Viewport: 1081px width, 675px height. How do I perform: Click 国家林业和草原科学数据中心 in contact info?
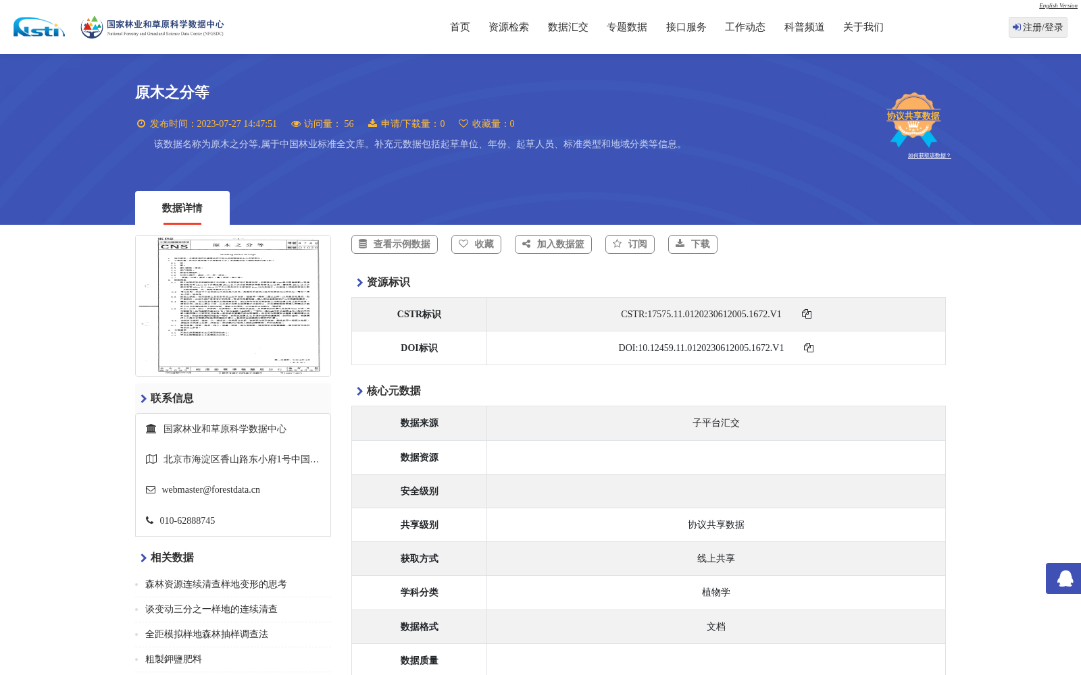point(225,429)
